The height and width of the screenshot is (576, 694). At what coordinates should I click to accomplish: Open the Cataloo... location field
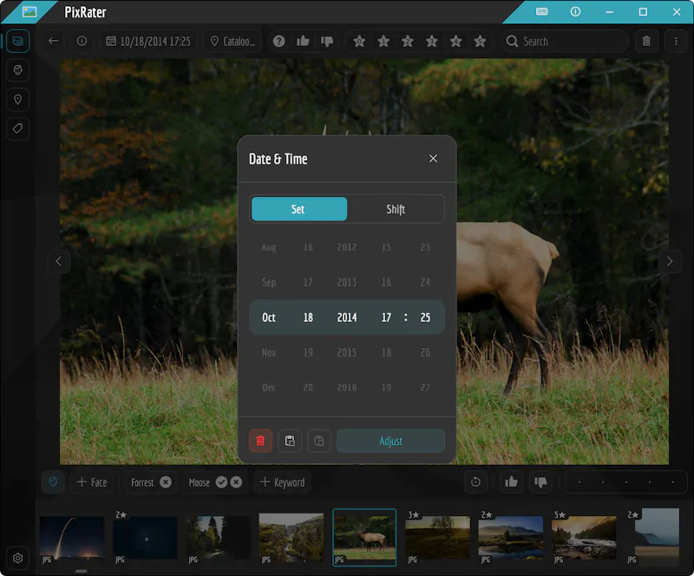click(232, 41)
